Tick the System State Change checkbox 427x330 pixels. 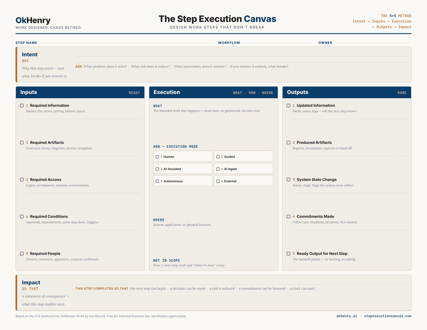[x=289, y=180]
